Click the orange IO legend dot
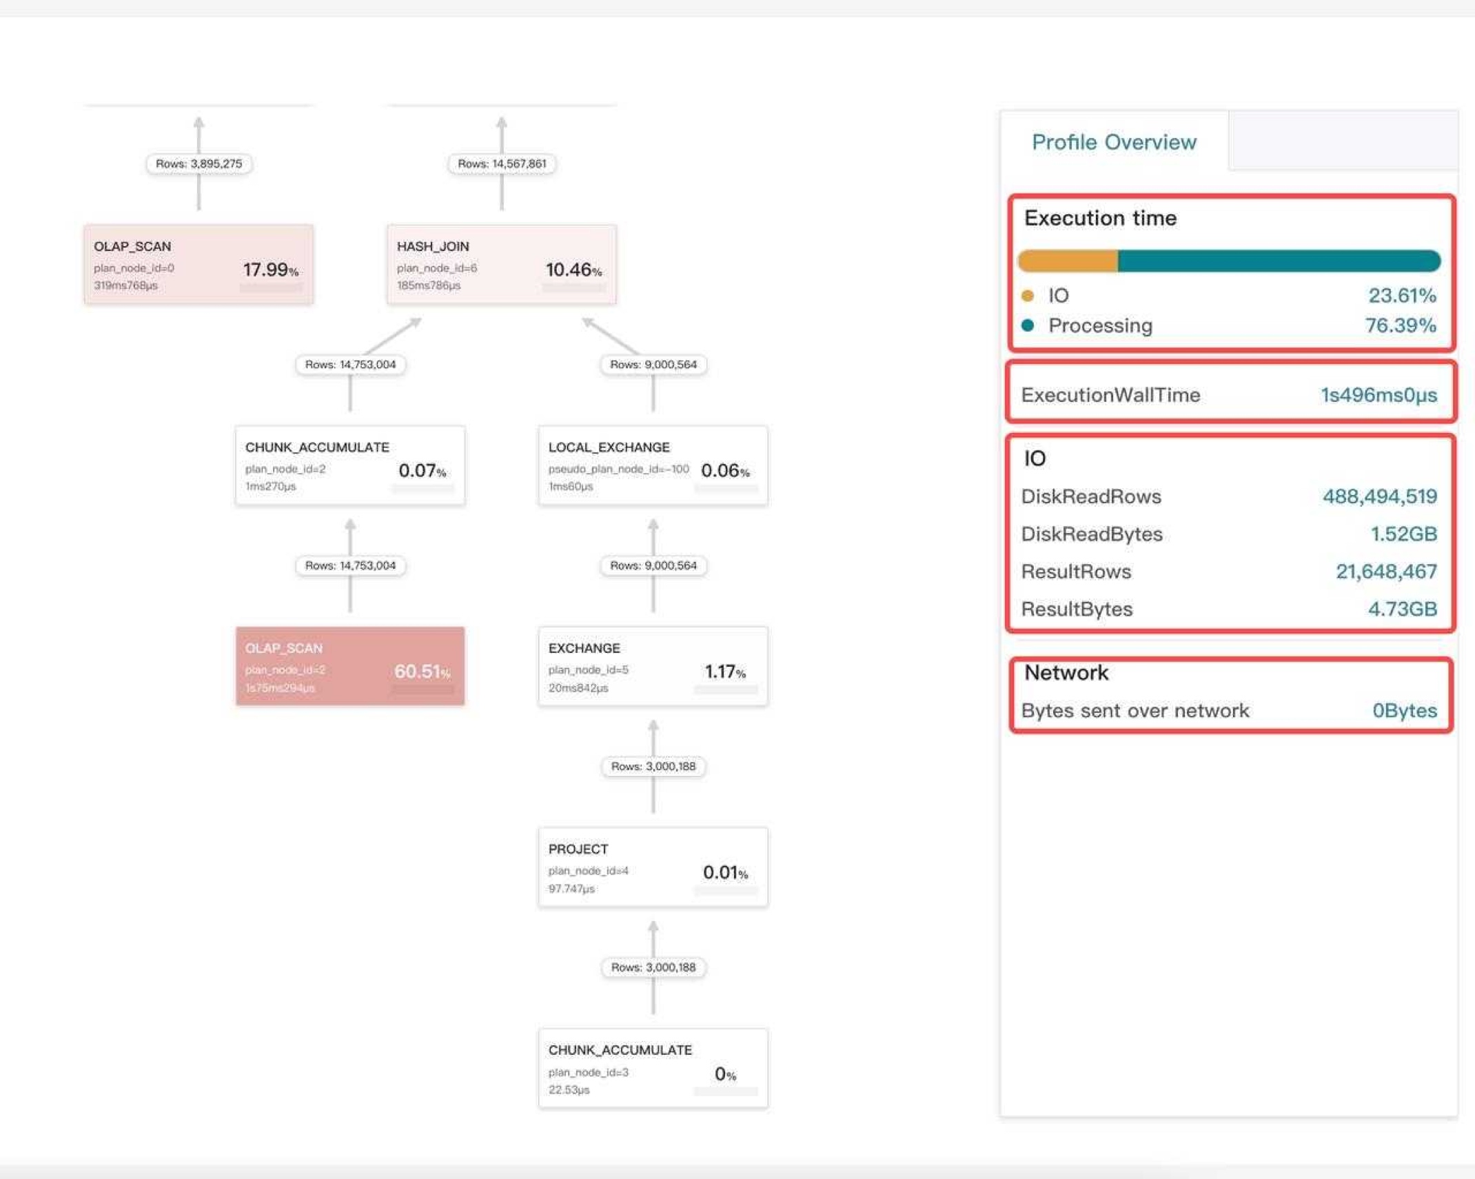This screenshot has width=1475, height=1179. click(x=1028, y=296)
